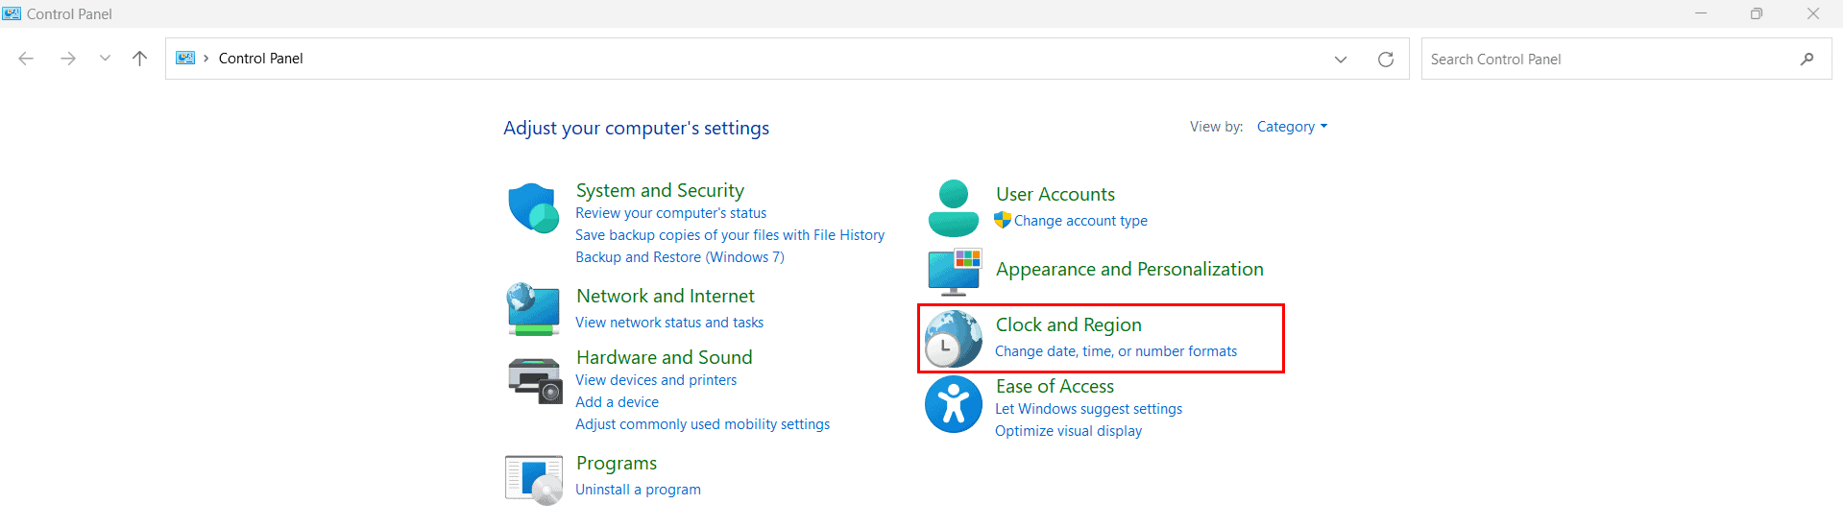Open the Clock and Region globe-clock icon

click(953, 339)
